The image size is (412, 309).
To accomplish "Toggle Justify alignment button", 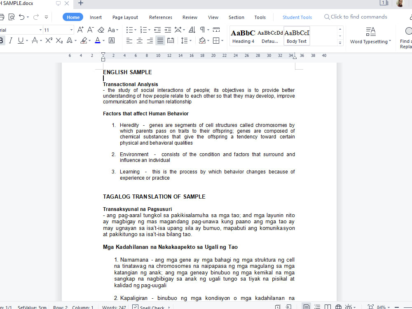I will pos(160,40).
